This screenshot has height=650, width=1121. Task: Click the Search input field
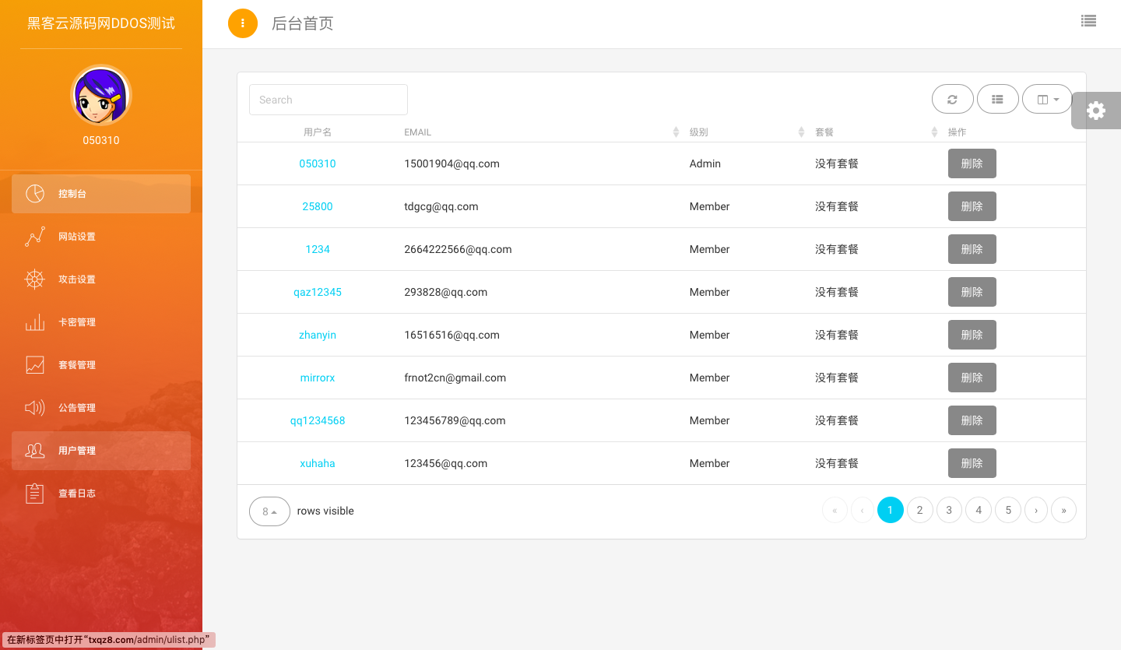click(328, 100)
